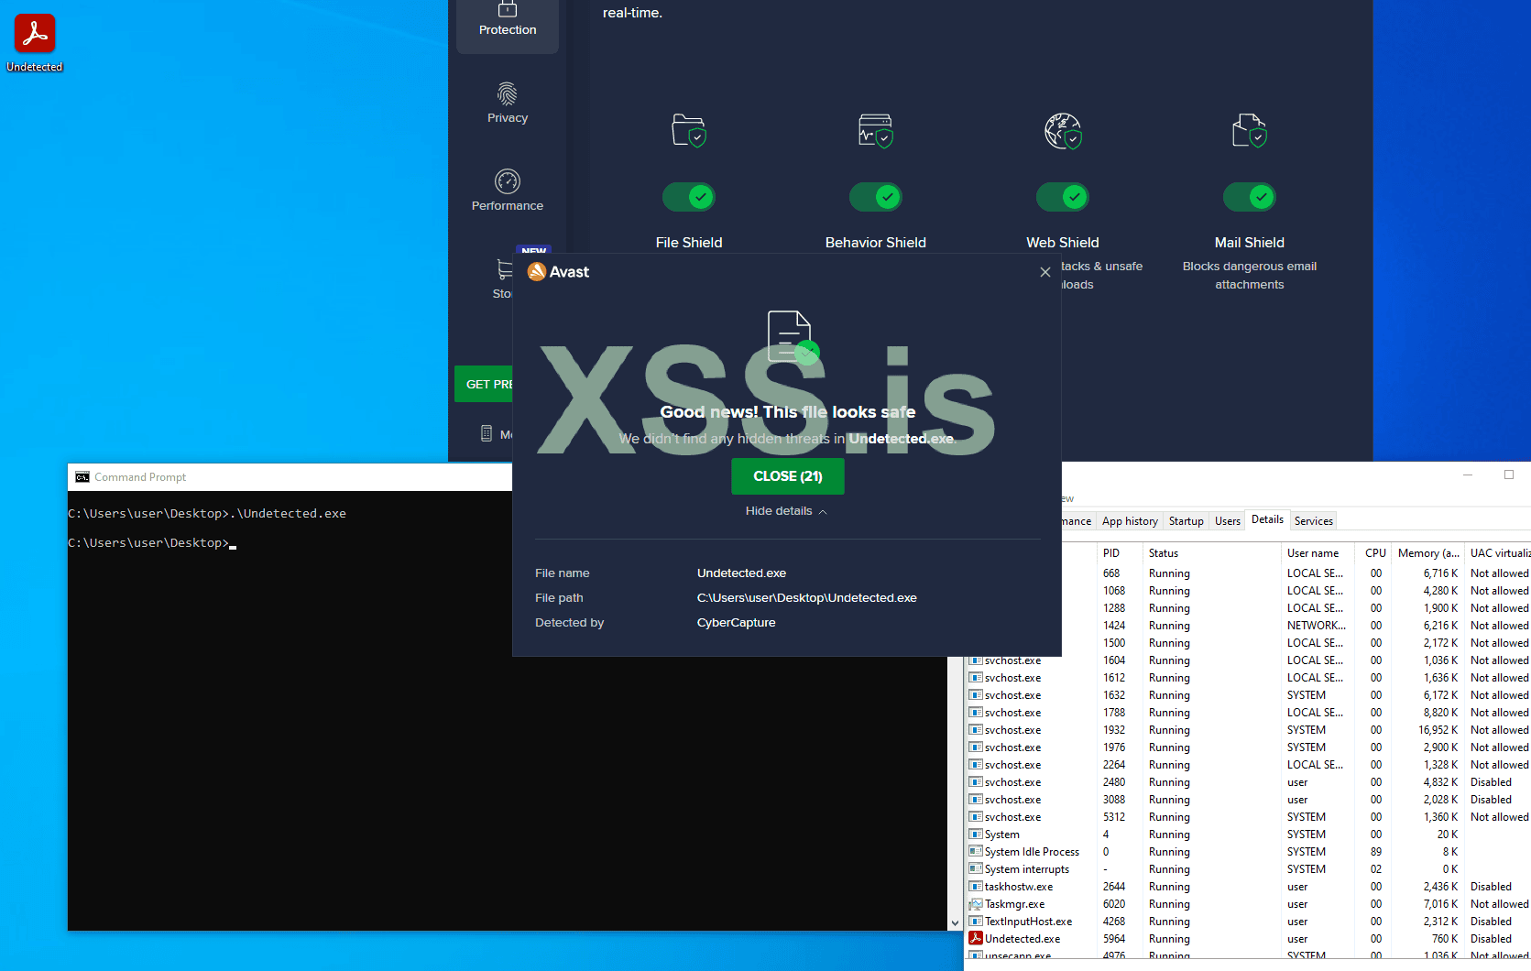Screen dimensions: 1531x971
Task: Sort Task Manager by Status column
Action: click(x=1211, y=553)
